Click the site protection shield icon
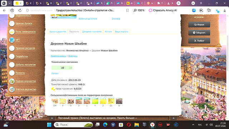 [28, 10]
